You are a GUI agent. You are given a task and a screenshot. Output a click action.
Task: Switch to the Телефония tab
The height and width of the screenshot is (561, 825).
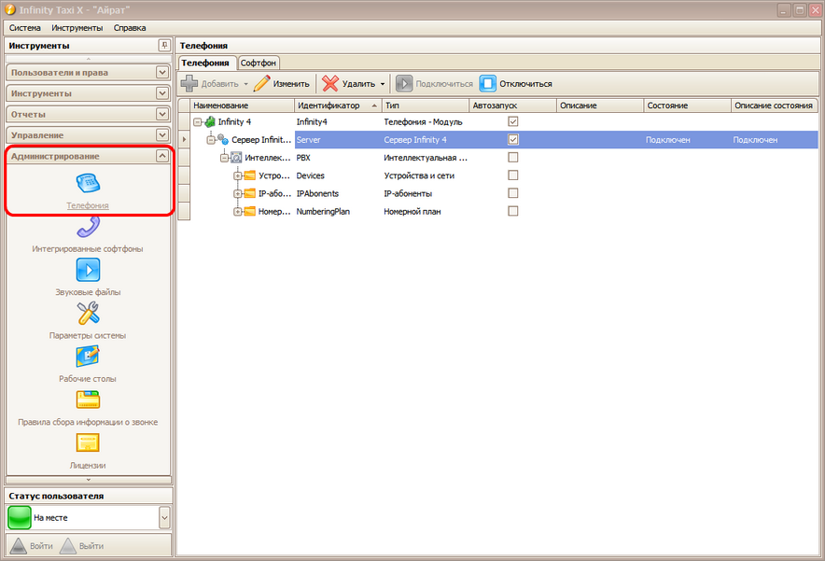point(205,63)
